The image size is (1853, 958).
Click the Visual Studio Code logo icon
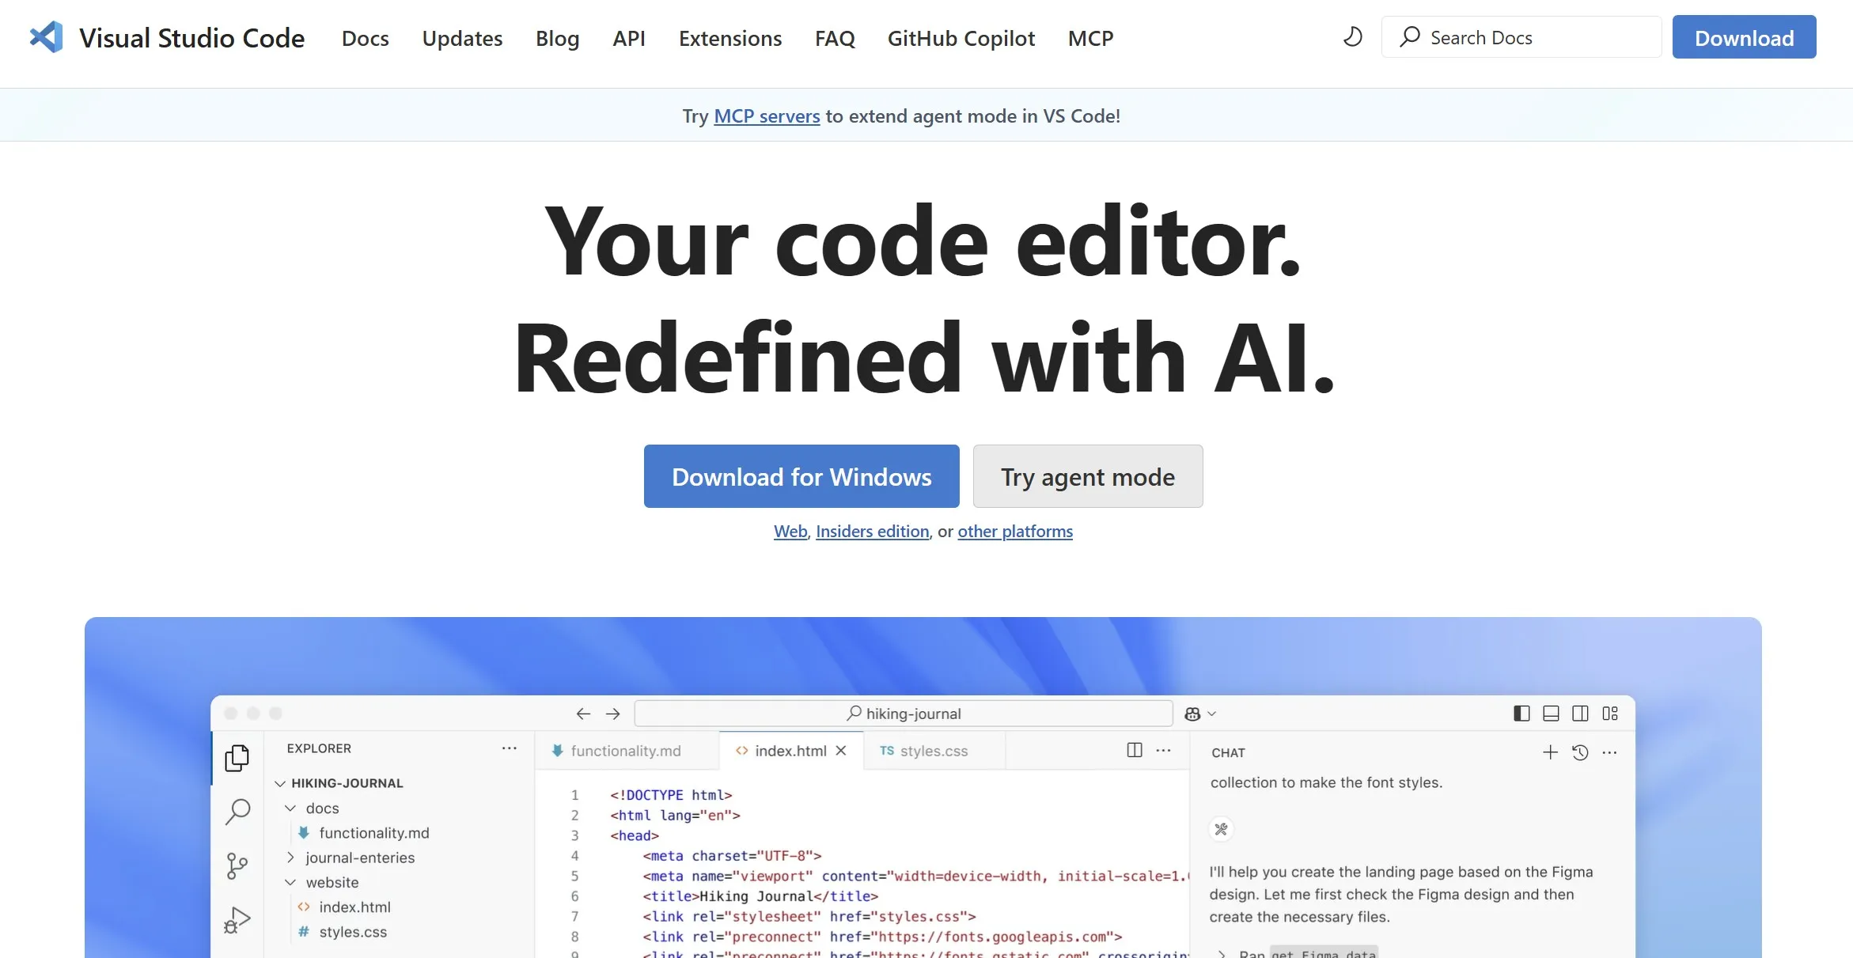tap(47, 37)
